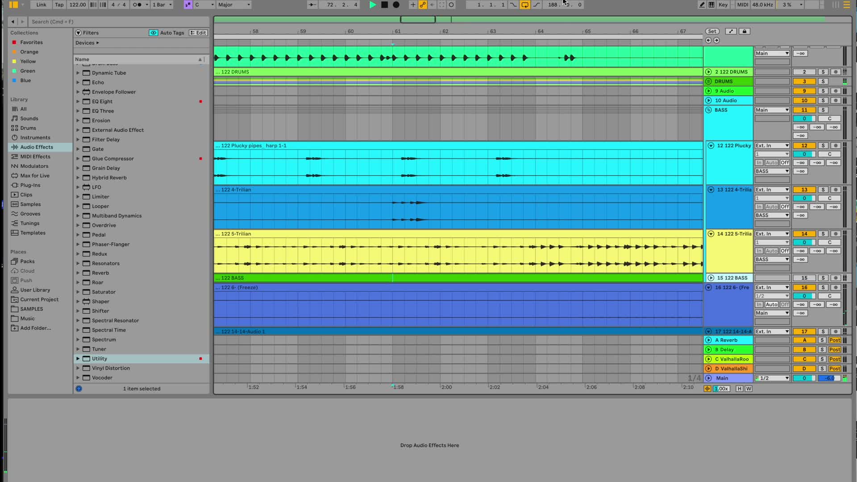Select the Samples library category
The image size is (857, 482).
30,204
